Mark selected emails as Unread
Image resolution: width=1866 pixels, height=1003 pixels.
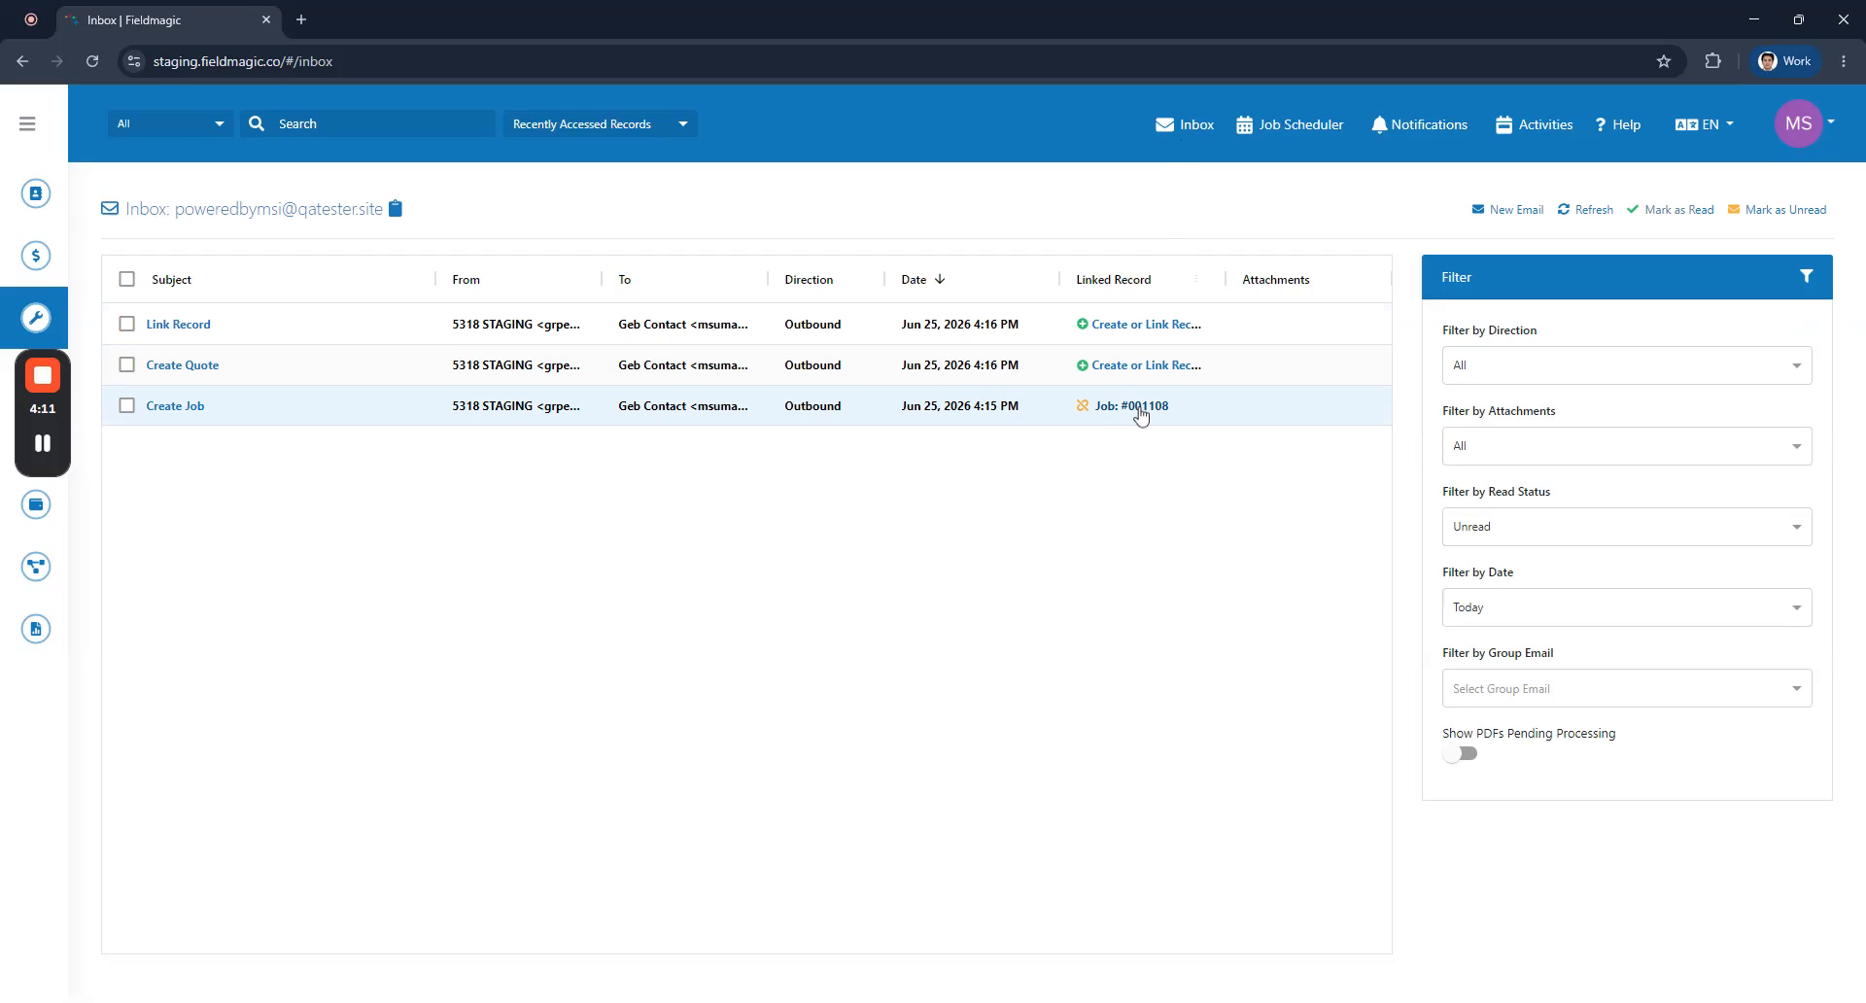pyautogui.click(x=1777, y=209)
